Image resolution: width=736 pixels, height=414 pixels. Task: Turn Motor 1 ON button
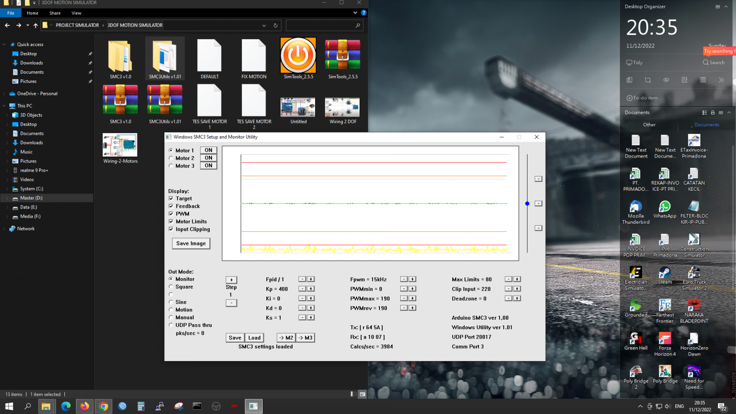(208, 150)
